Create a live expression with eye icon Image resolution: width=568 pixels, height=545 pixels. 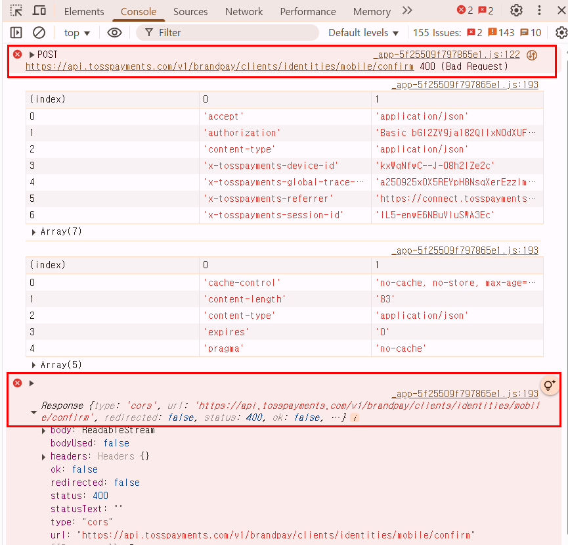114,33
